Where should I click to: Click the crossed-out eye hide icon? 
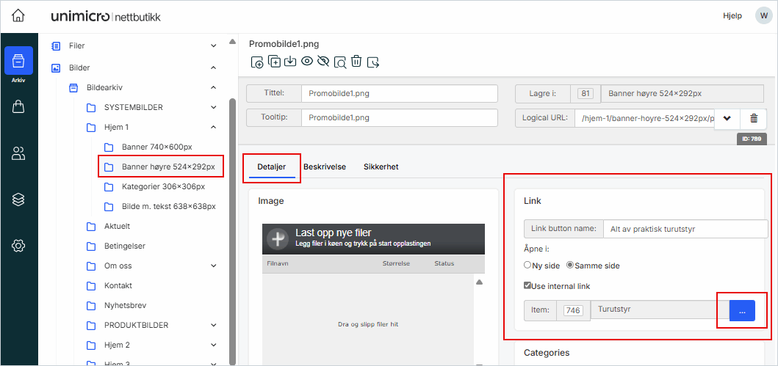[x=323, y=62]
